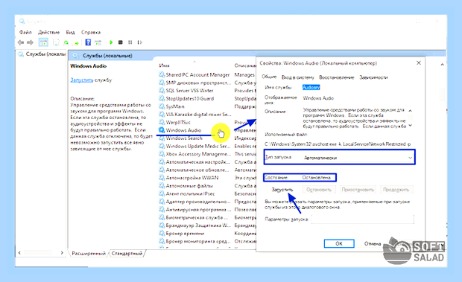Screen dimensions: 462x282
Task: Go back using the toolbar Back arrow
Action: [21, 42]
